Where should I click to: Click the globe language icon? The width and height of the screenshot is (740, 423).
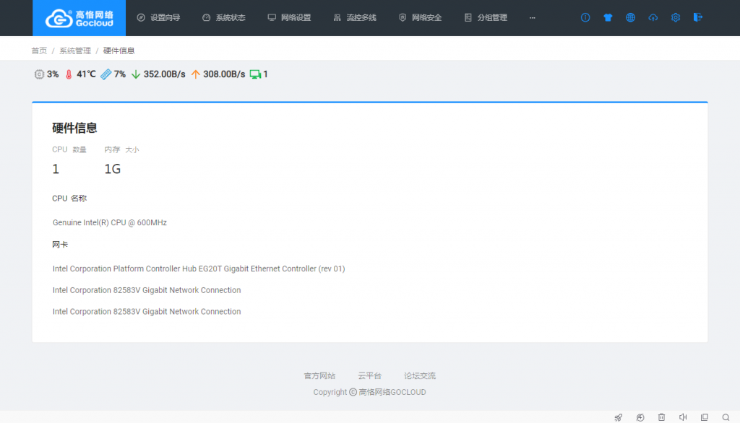pos(630,17)
